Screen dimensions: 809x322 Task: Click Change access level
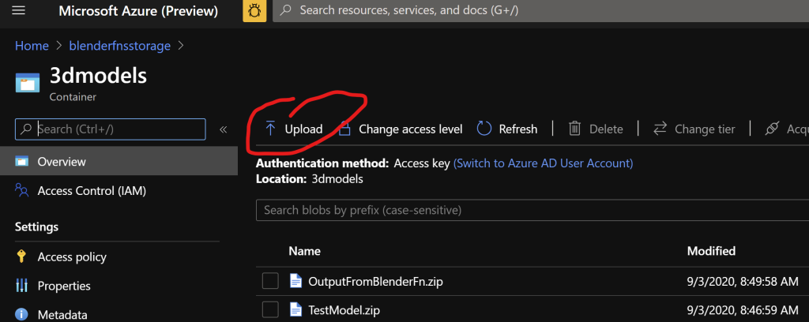(x=411, y=129)
